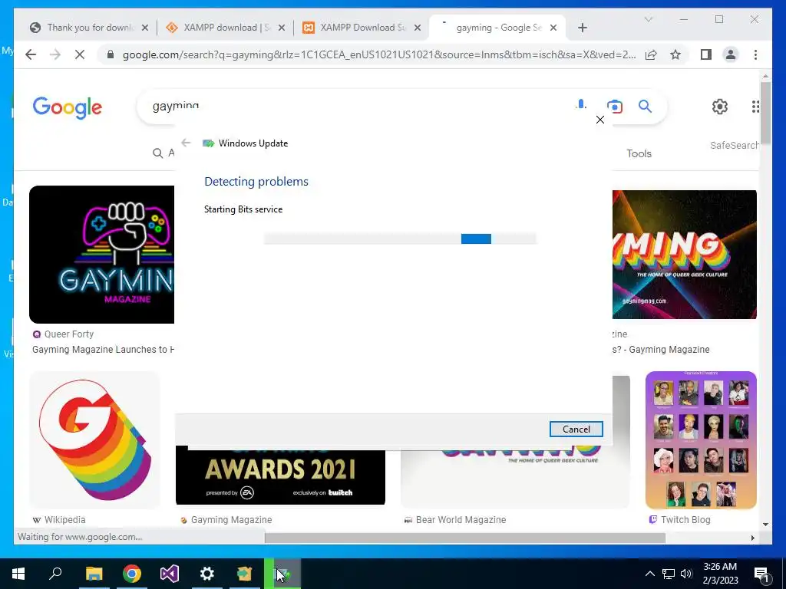The image size is (786, 589).
Task: Open the Gayming Magazine neon logo image
Action: 102,255
